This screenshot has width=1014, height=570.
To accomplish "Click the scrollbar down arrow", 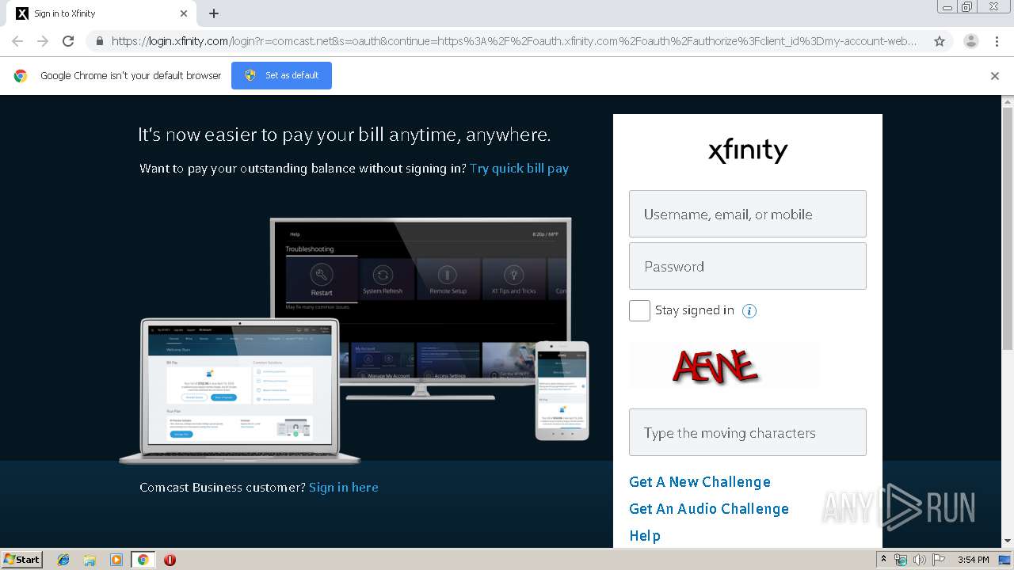I will (1008, 541).
